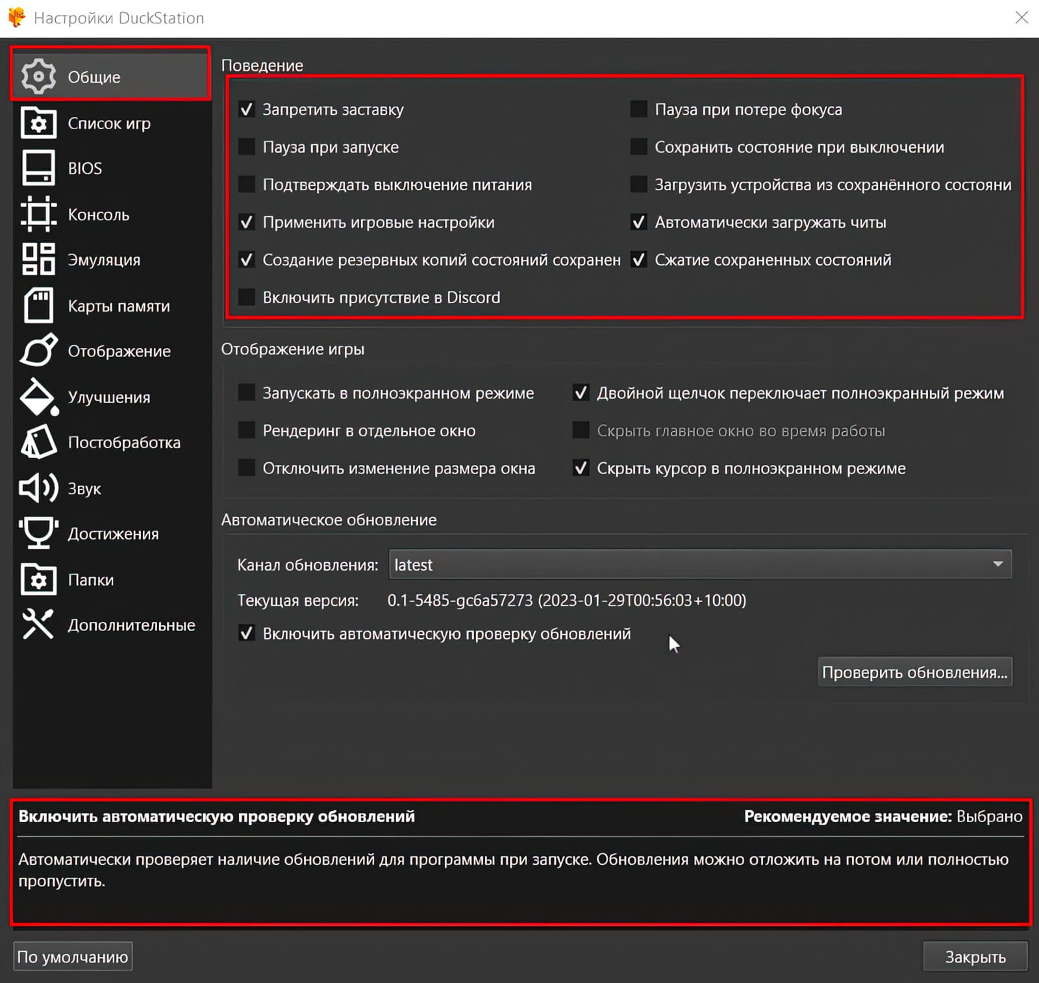The image size is (1039, 983).
Task: Click the По умолчанию button
Action: [73, 956]
